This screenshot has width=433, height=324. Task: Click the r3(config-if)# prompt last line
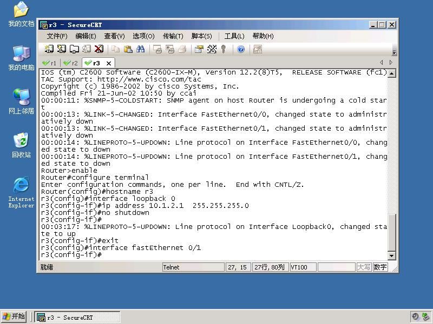click(x=71, y=254)
